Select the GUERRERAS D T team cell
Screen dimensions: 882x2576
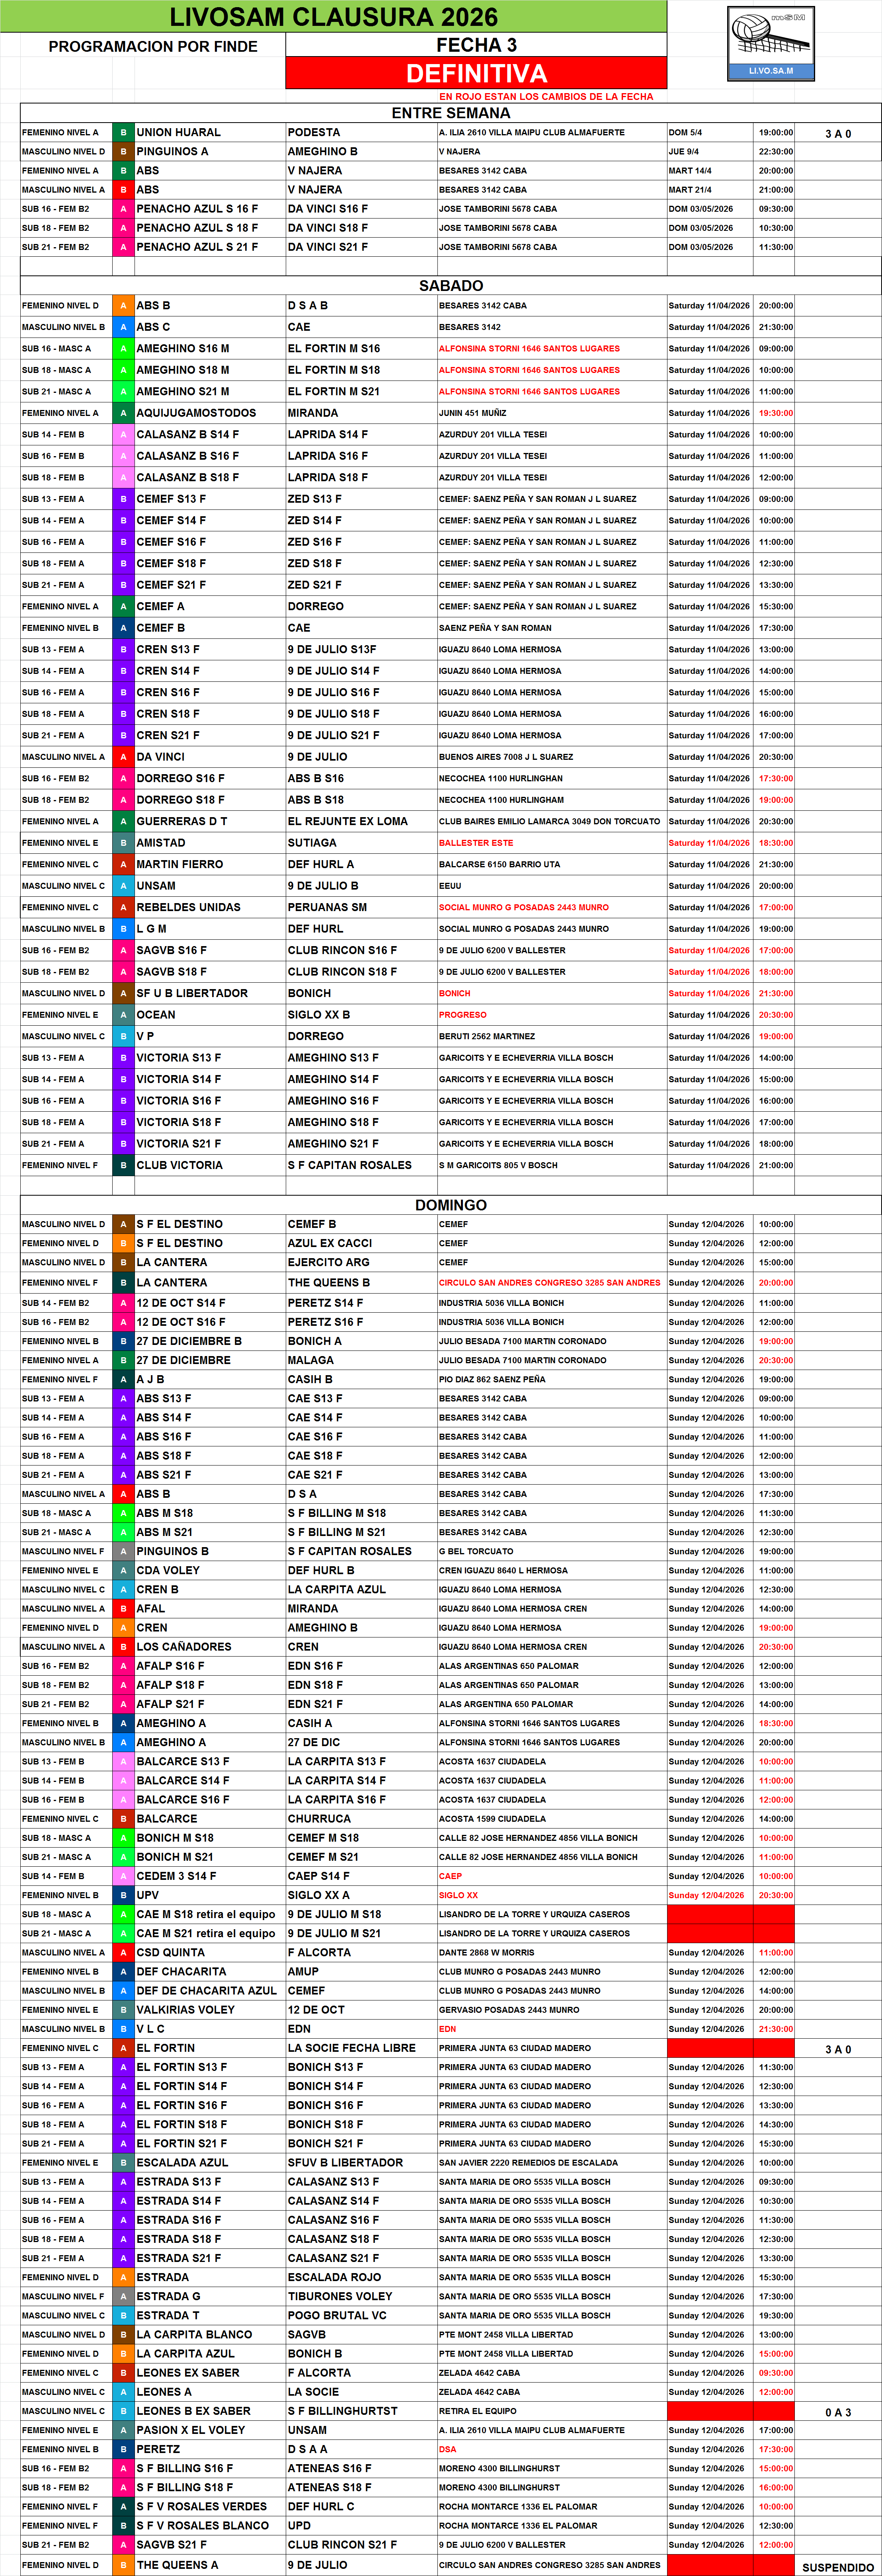182,821
